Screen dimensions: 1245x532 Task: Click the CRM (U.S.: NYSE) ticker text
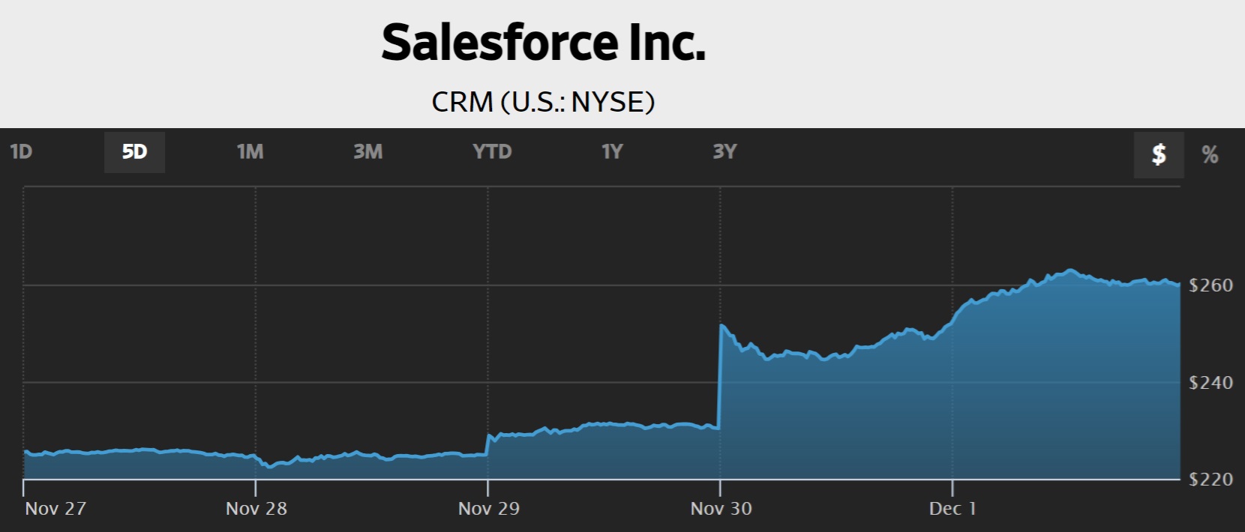[543, 101]
